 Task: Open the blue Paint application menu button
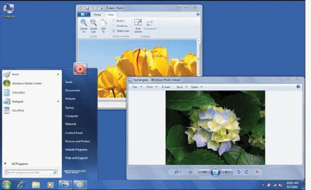point(84,14)
